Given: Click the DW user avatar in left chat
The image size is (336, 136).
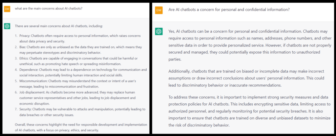Looking at the screenshot, I should pyautogui.click(x=7, y=9).
